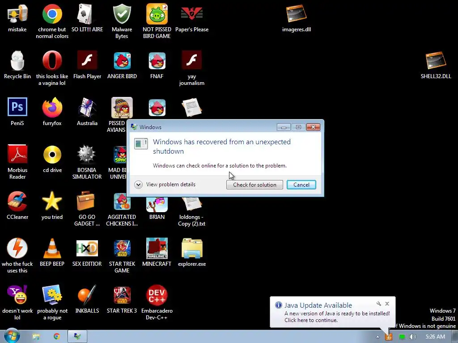This screenshot has width=458, height=343.
Task: Select the Morbius Reader PDF icon
Action: [17, 154]
